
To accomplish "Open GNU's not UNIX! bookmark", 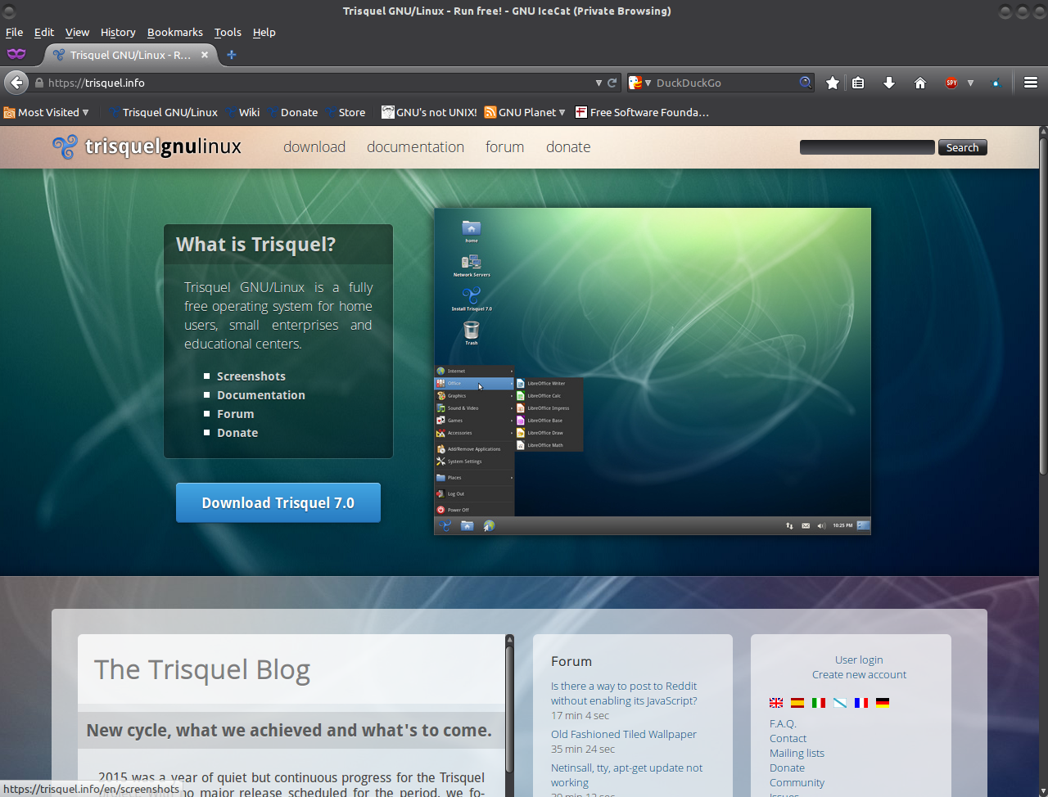I will (430, 112).
